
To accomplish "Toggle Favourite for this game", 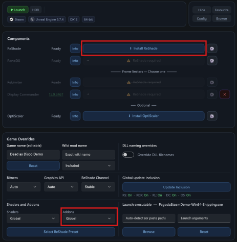I will [x=222, y=10].
